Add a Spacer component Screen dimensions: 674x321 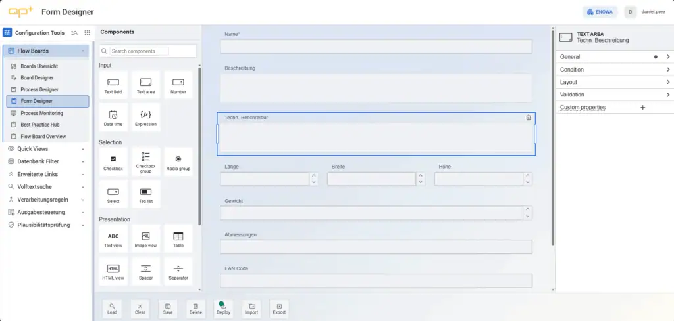[145, 271]
